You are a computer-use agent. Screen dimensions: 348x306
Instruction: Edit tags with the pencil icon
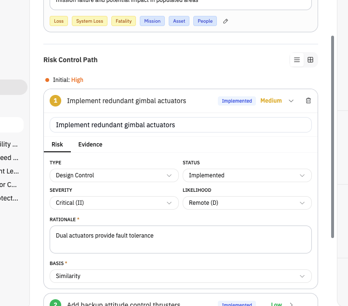pos(225,21)
